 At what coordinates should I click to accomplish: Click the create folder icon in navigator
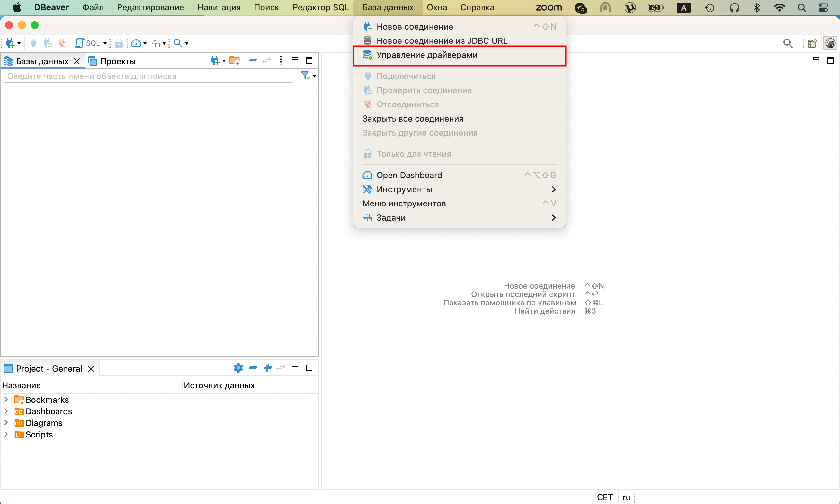[x=234, y=61]
